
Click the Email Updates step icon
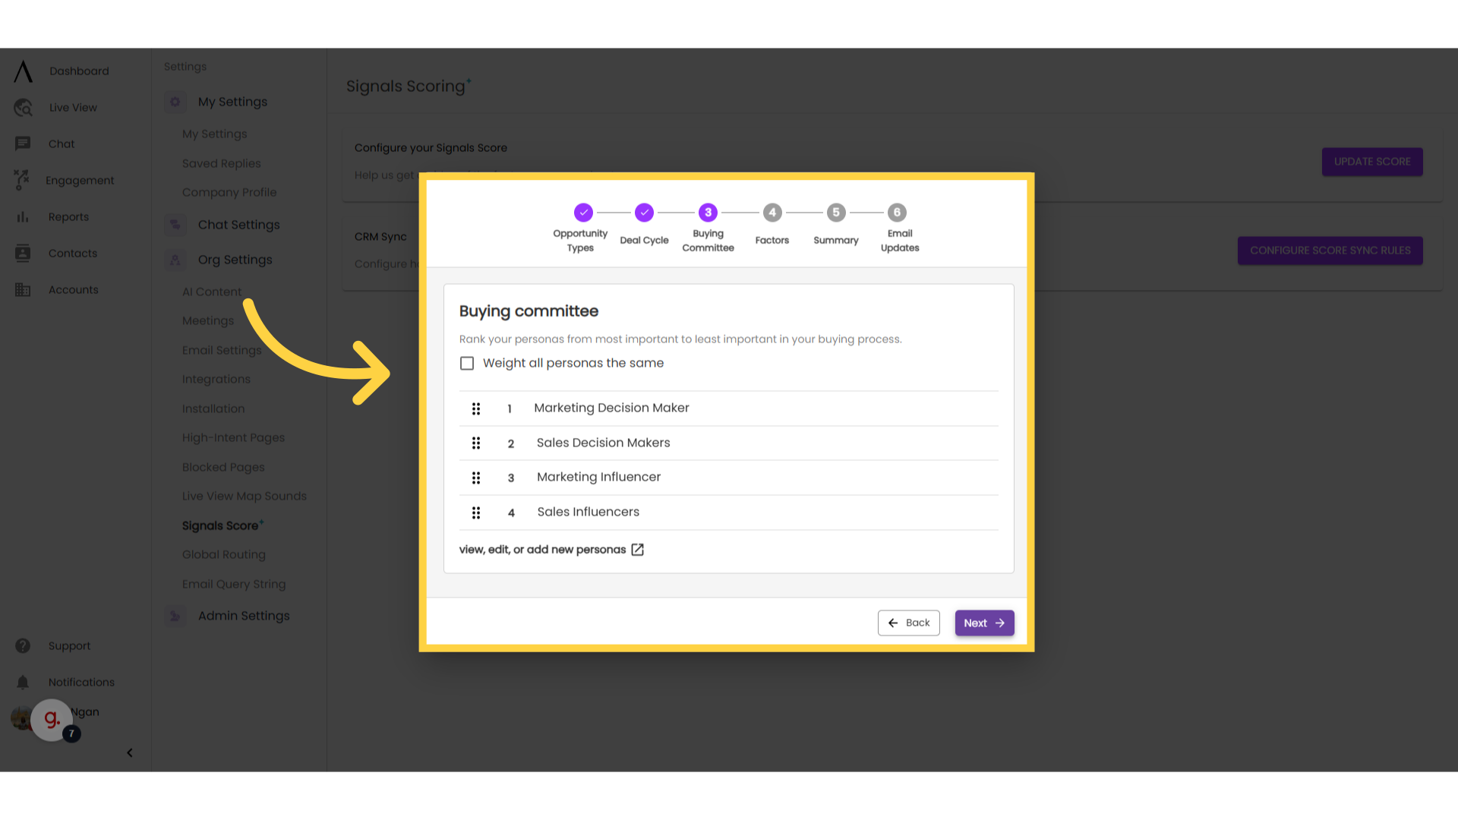[x=898, y=211]
